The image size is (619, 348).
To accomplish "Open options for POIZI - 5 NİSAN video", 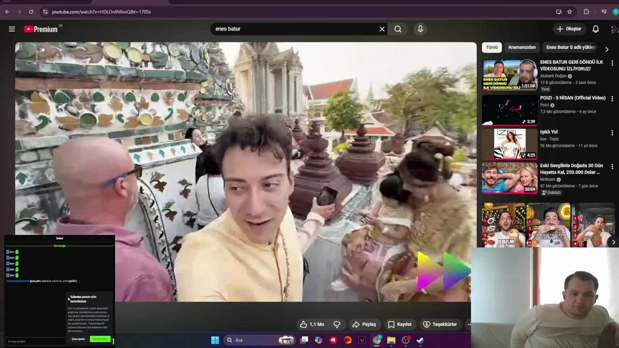I will [612, 99].
